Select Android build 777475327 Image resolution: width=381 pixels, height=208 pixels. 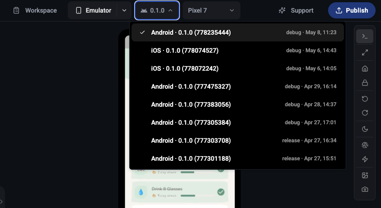pos(238,86)
